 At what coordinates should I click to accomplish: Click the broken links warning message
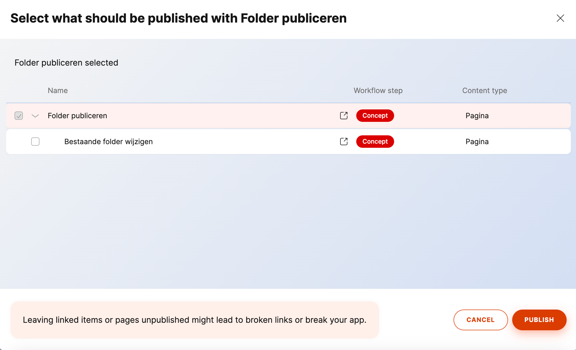tap(195, 320)
